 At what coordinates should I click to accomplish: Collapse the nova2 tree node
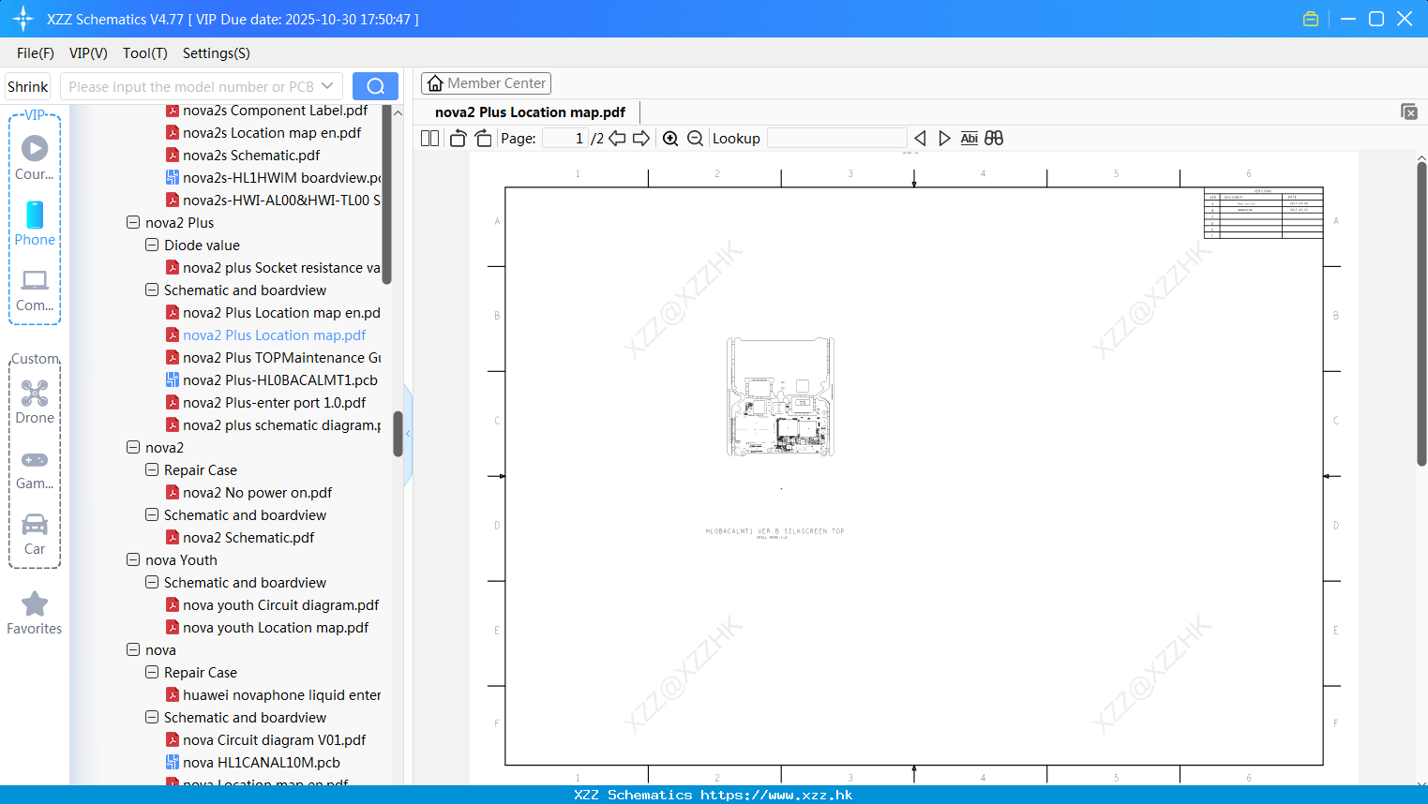point(133,447)
